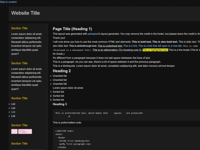Click the strikethrough text
This screenshot has width=200, height=150.
83,46
